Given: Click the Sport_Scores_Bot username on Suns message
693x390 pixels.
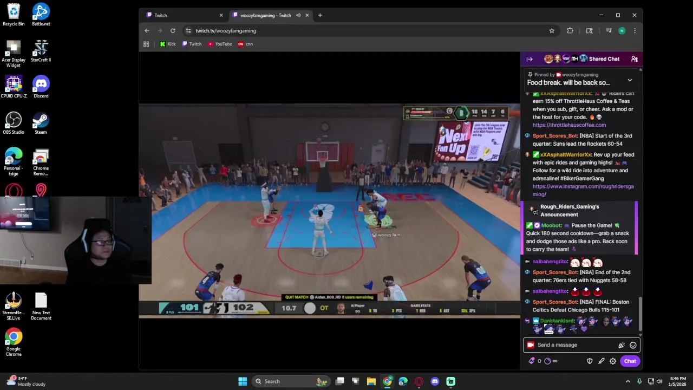Looking at the screenshot, I should pyautogui.click(x=555, y=136).
